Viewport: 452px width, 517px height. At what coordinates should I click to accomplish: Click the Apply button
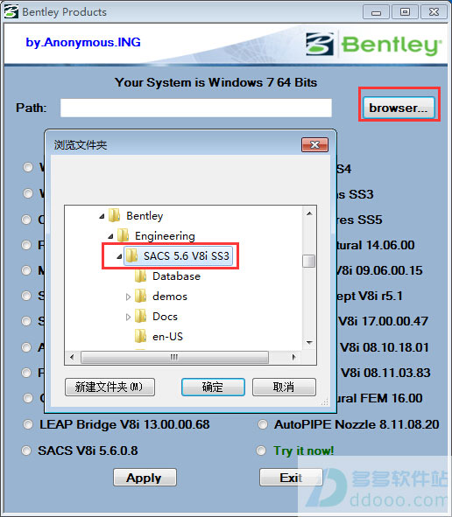coord(145,478)
